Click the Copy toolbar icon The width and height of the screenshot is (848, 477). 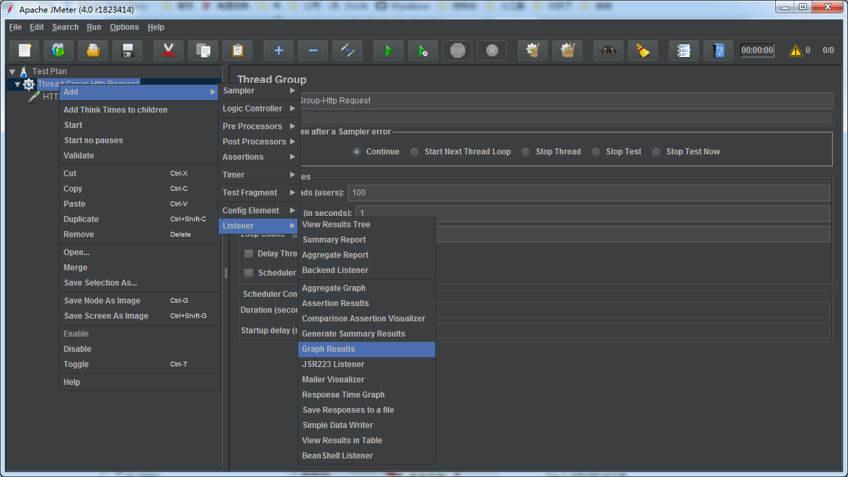click(203, 50)
